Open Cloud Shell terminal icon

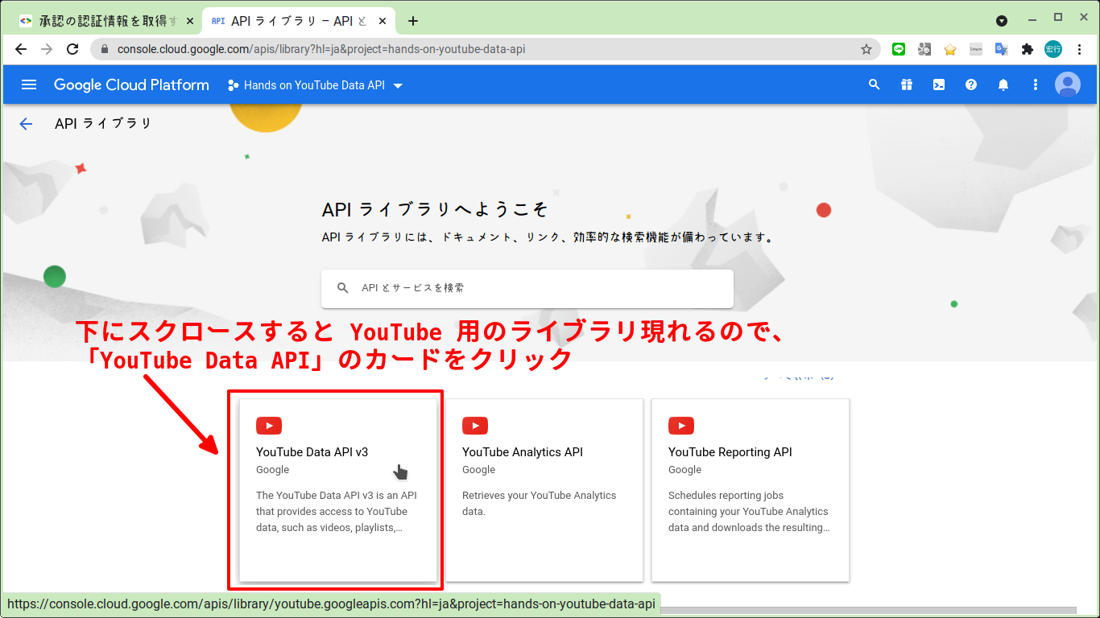(938, 84)
